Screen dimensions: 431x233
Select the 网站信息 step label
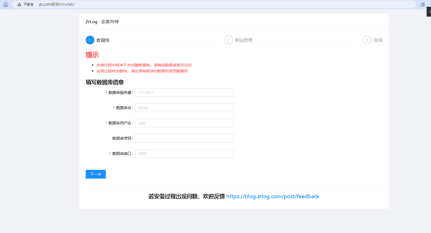coord(244,40)
